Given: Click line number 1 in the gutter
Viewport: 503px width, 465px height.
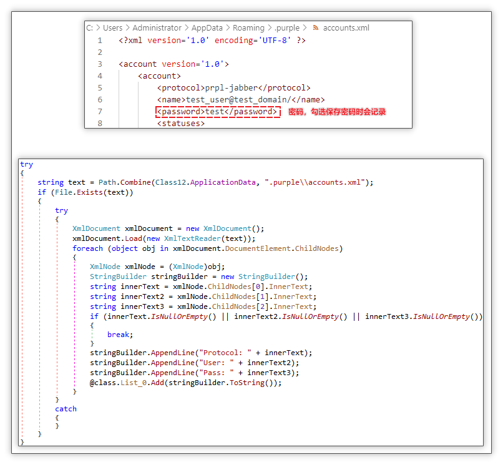Looking at the screenshot, I should [x=99, y=41].
